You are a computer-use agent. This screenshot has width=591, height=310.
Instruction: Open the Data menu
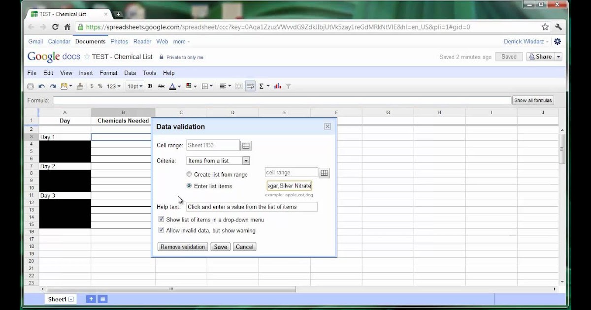tap(130, 73)
